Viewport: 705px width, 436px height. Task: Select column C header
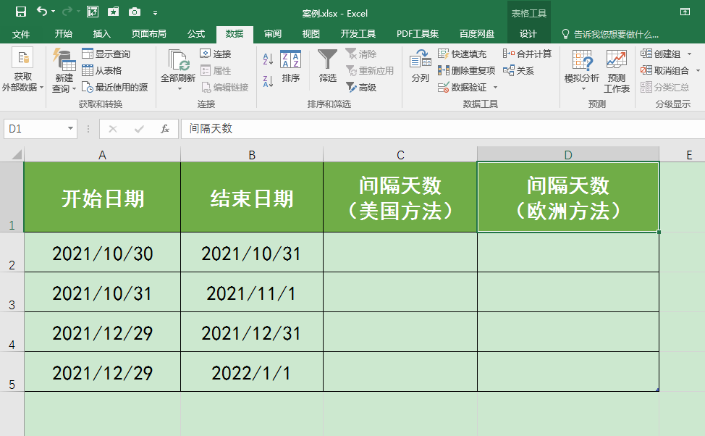point(400,155)
